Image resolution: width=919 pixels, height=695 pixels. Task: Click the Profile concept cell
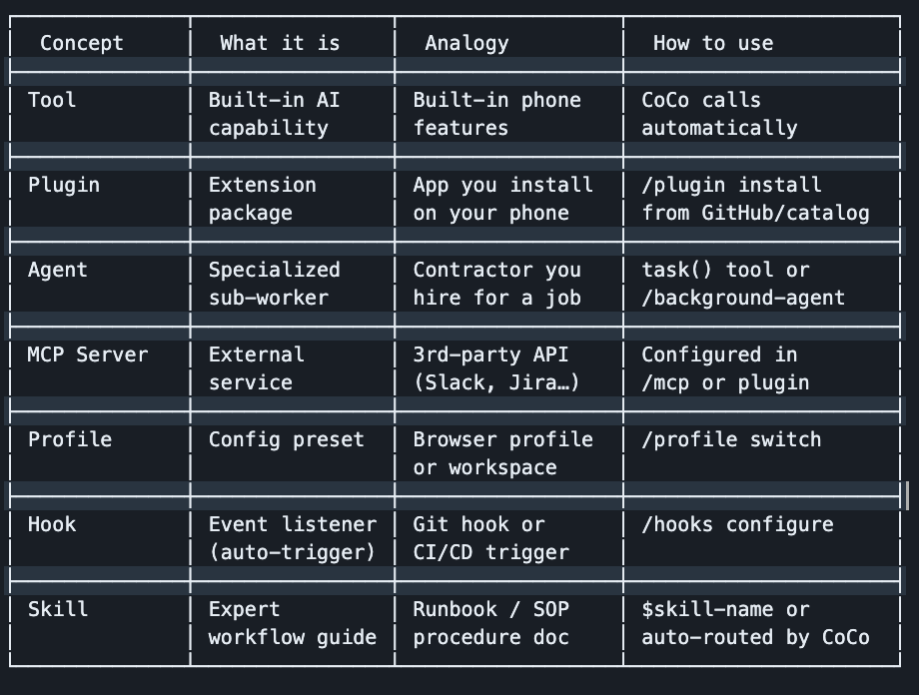click(x=70, y=439)
